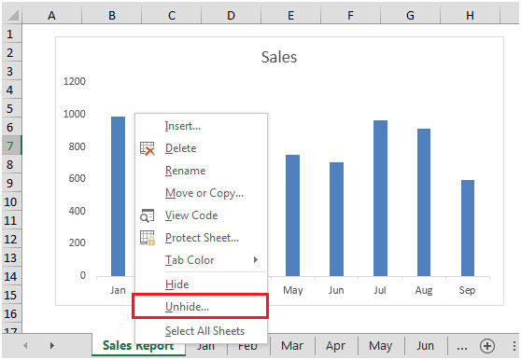Switch to the Jun sheet tab
Image resolution: width=521 pixels, height=360 pixels.
pos(426,346)
